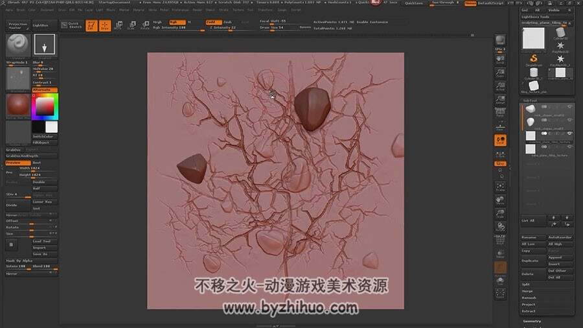The height and width of the screenshot is (328, 583).
Task: Click the Move view icon in right shelf
Action: point(500,200)
